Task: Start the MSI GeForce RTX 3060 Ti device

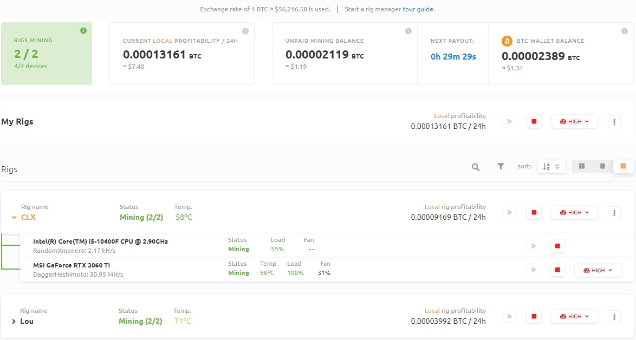Action: pos(534,270)
